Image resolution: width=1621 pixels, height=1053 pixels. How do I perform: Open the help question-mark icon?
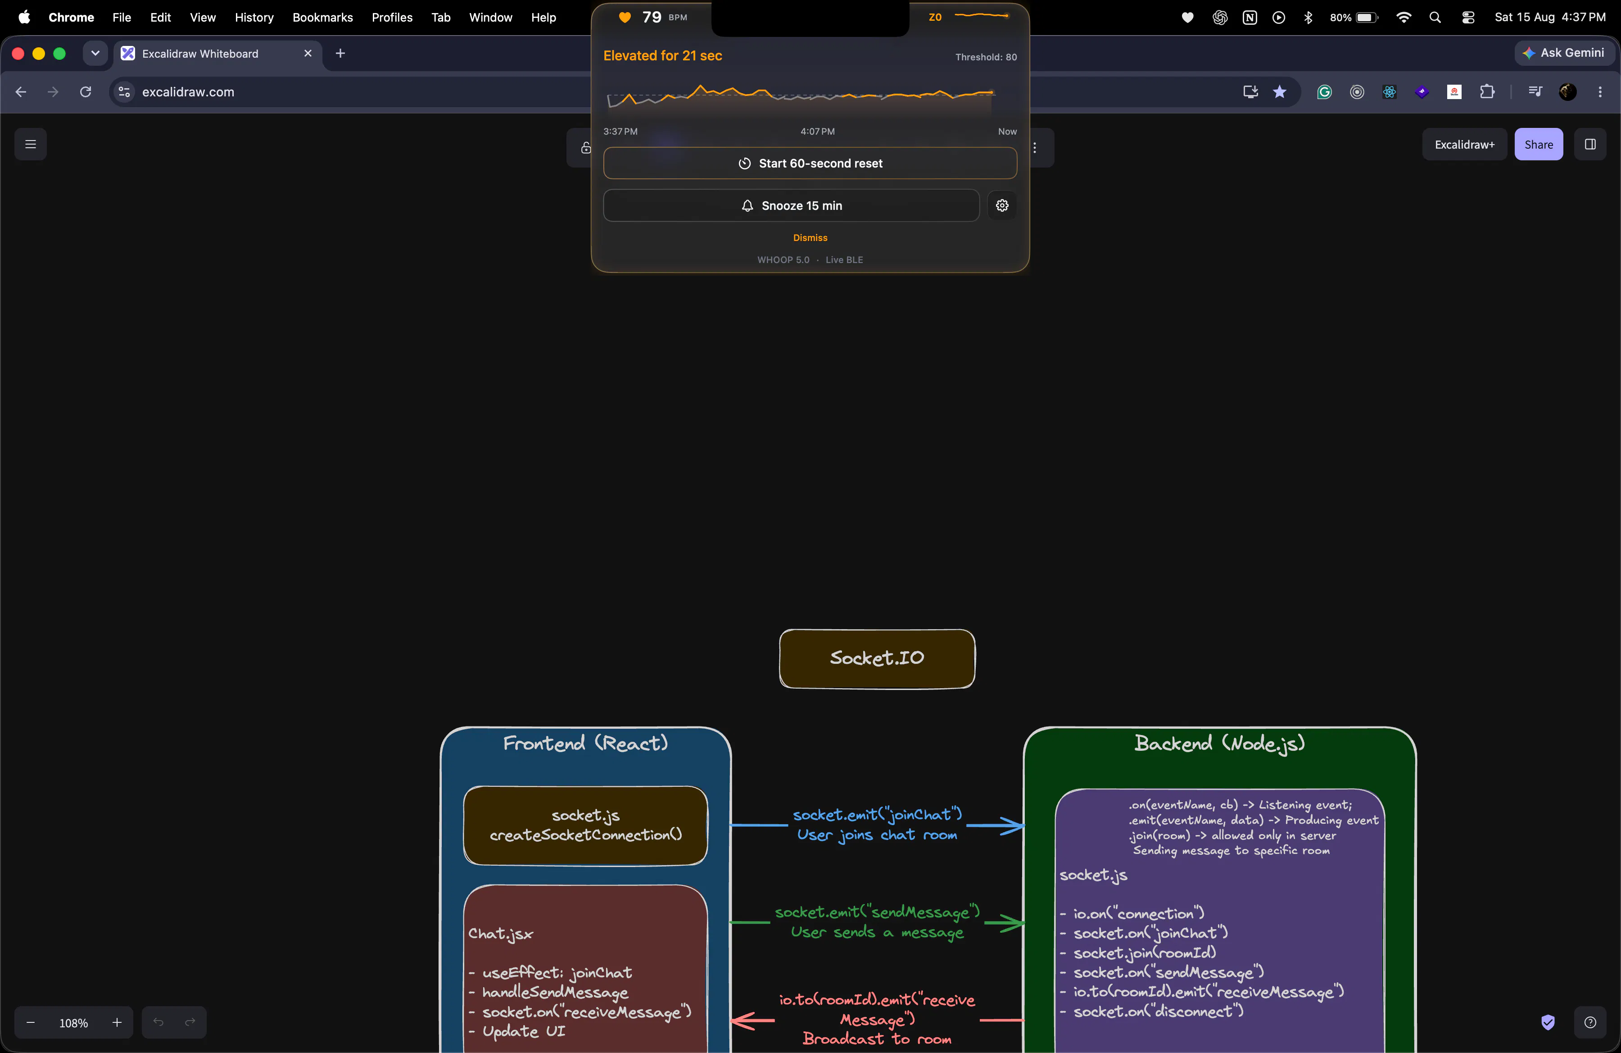(1589, 1022)
